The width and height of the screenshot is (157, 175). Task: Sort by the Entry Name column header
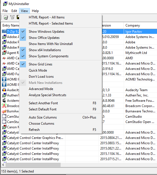point(11,25)
